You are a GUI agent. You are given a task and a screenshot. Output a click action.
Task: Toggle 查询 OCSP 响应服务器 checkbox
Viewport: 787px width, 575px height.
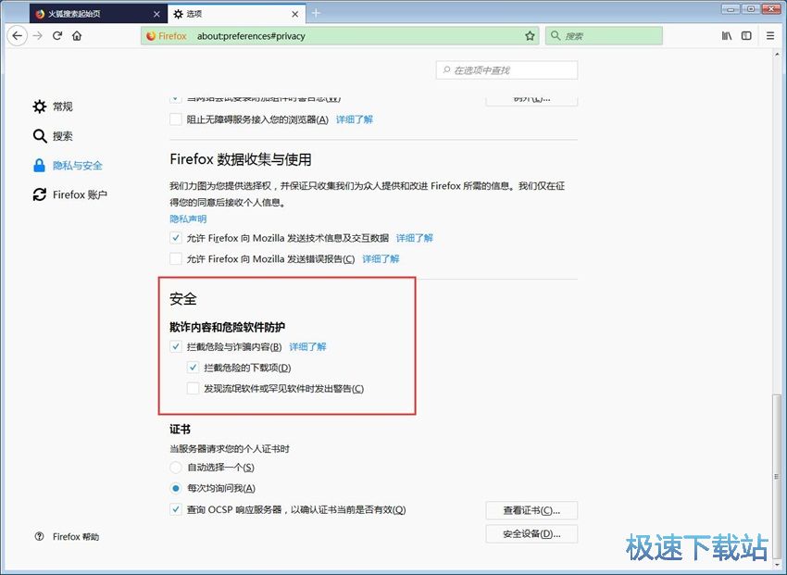[176, 509]
